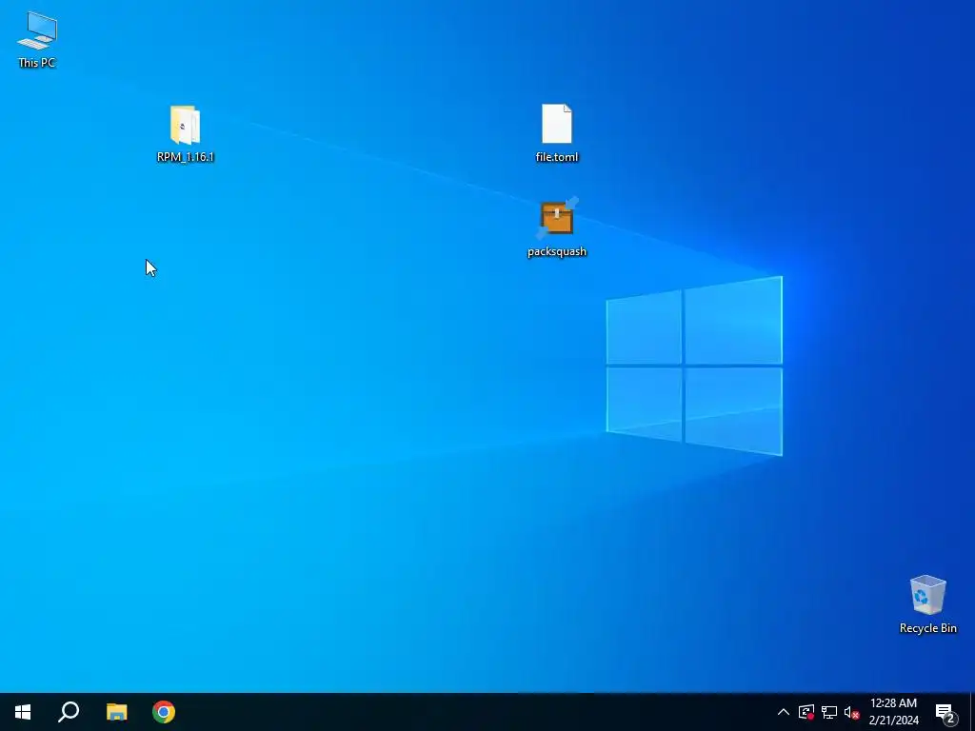
Task: Select the This PC desktop icon
Action: (37, 31)
